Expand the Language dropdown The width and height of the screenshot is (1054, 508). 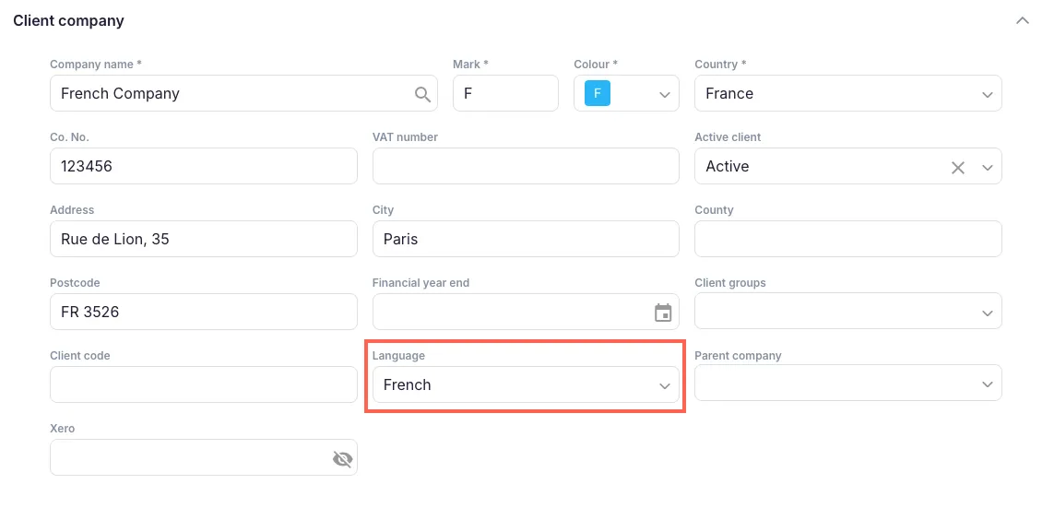(664, 385)
